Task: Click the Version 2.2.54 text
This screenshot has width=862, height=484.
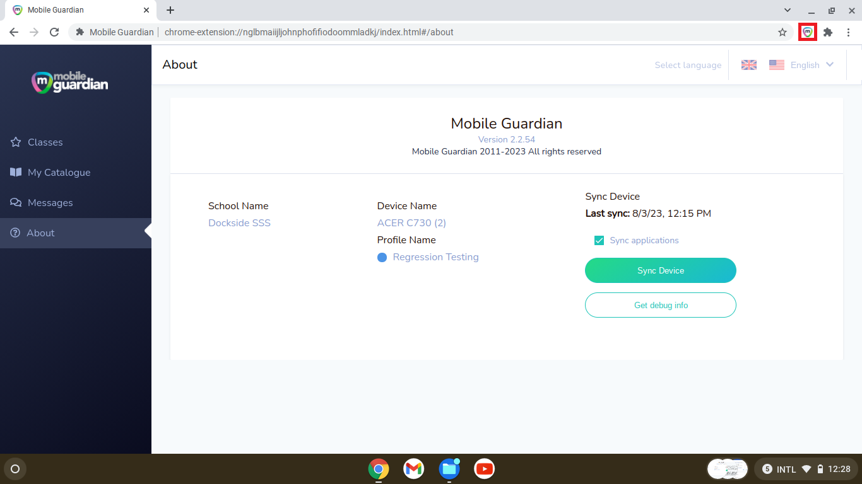Action: point(507,139)
